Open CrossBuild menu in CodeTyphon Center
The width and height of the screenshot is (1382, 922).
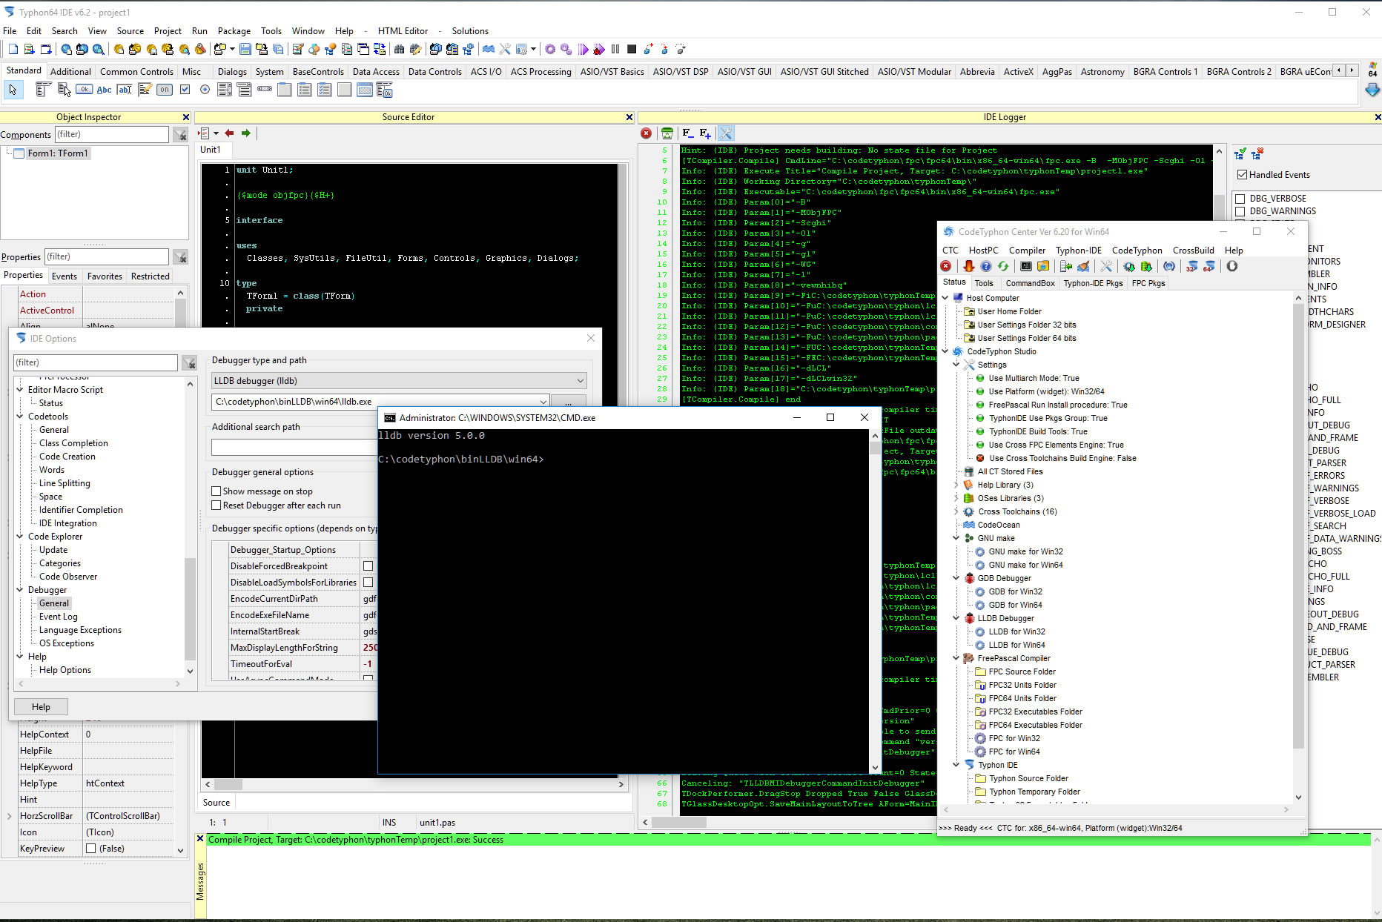tap(1193, 251)
